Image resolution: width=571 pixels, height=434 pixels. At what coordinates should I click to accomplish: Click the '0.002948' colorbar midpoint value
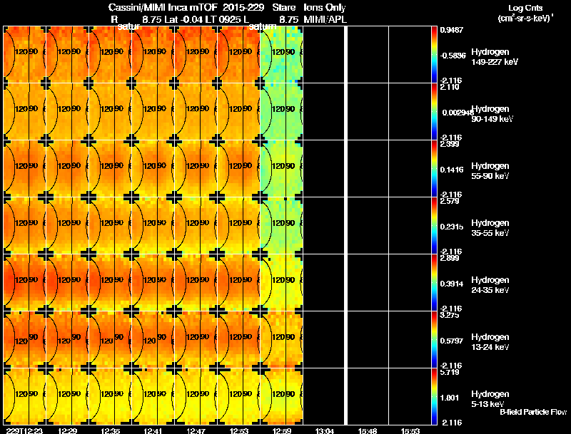[x=458, y=113]
